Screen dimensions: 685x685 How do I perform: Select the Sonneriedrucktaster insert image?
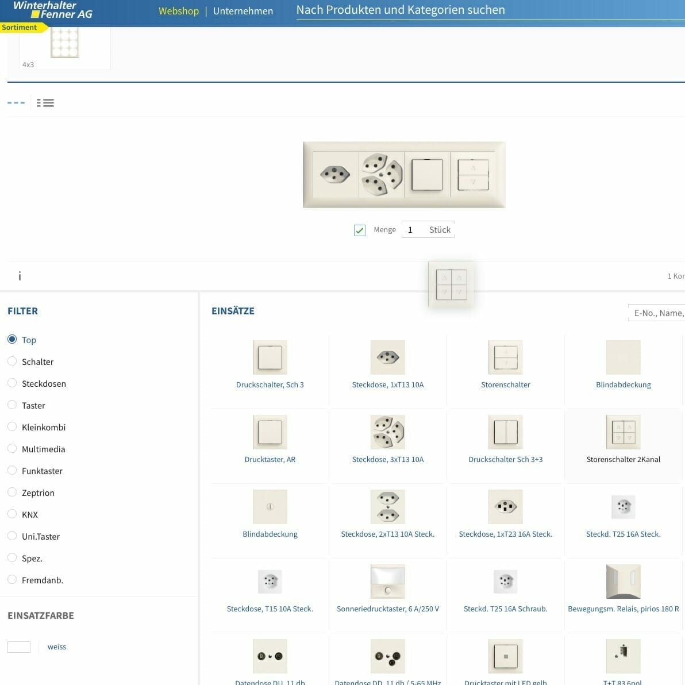(x=387, y=582)
